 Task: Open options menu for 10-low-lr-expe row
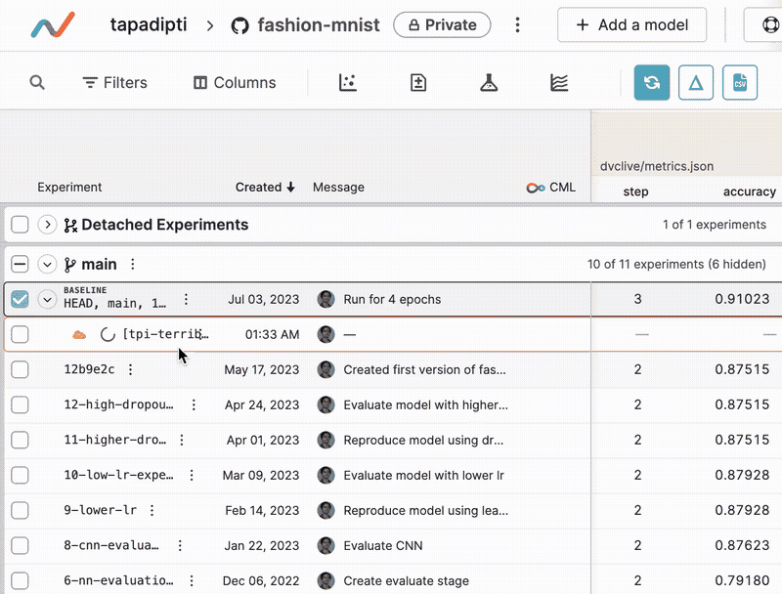tap(192, 475)
